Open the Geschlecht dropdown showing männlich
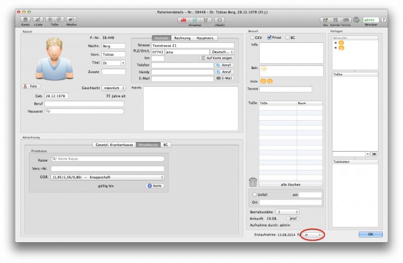This screenshot has width=403, height=263. click(114, 88)
